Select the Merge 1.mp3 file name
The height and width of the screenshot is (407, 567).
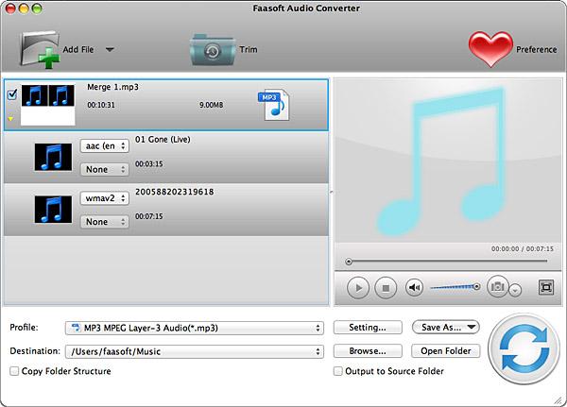pos(112,87)
